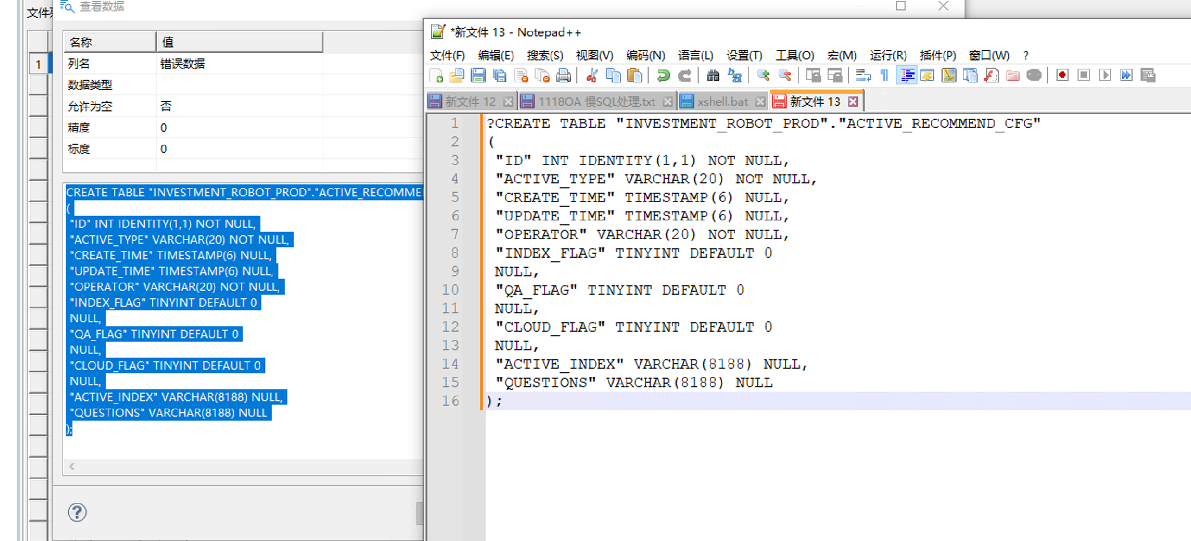The width and height of the screenshot is (1191, 541).
Task: Open Find with the binoculars icon
Action: point(713,75)
